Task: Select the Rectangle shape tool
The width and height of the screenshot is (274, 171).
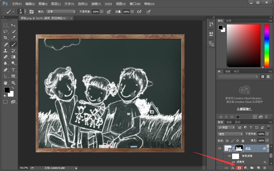Action: coord(13,76)
